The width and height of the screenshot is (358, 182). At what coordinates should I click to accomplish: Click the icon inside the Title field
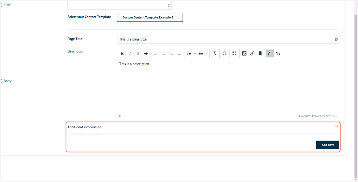(169, 5)
